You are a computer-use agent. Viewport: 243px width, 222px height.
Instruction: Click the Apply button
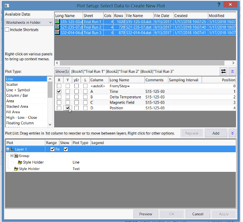tap(224, 214)
